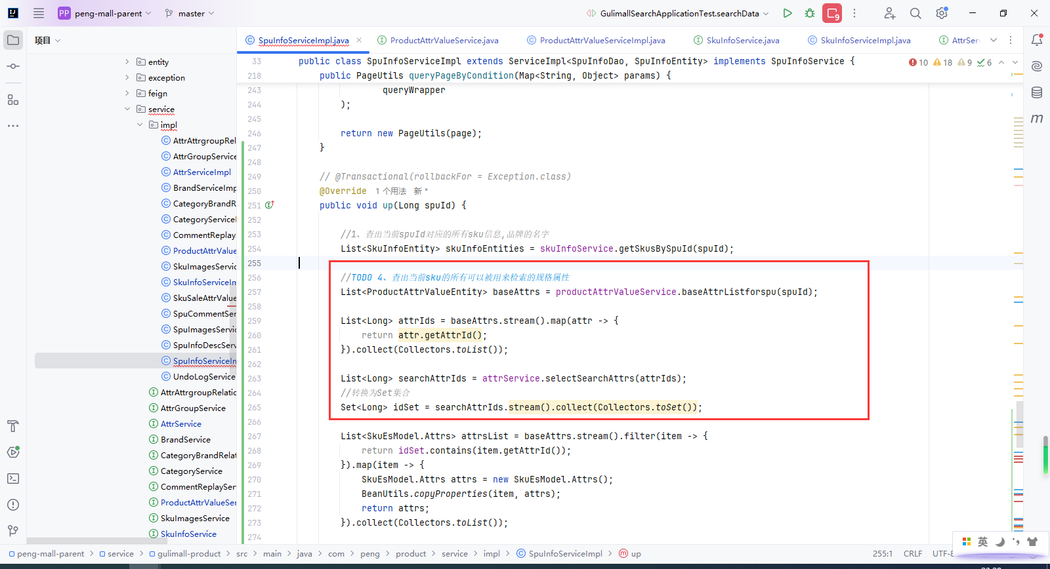
Task: Open CategoryService in project tree
Action: click(x=186, y=471)
